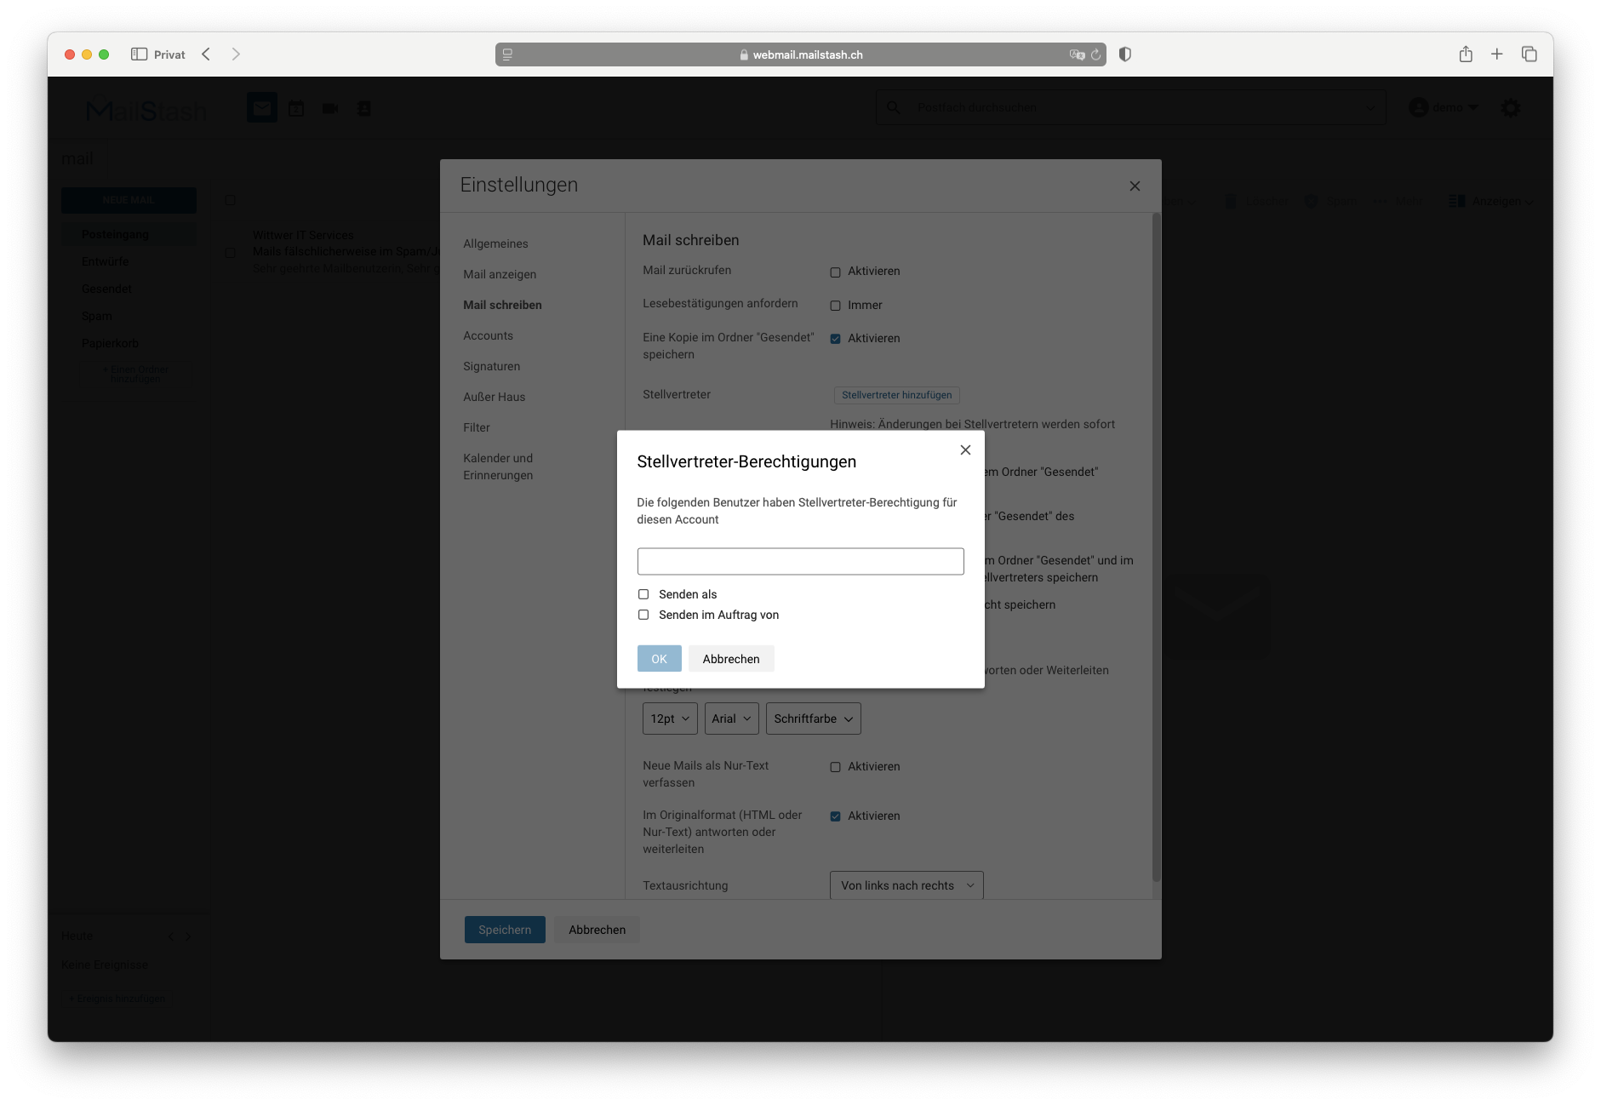Open the Schriftfarbe font color picker

[x=814, y=719]
